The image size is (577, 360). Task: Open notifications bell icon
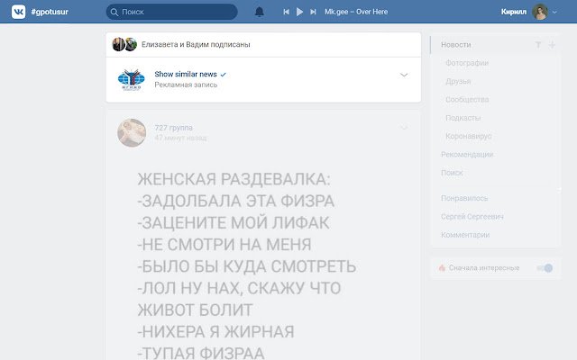260,12
